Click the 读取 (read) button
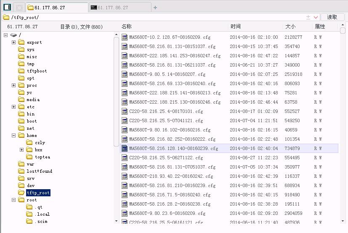Screen dimensions: 348x233 coord(332,17)
